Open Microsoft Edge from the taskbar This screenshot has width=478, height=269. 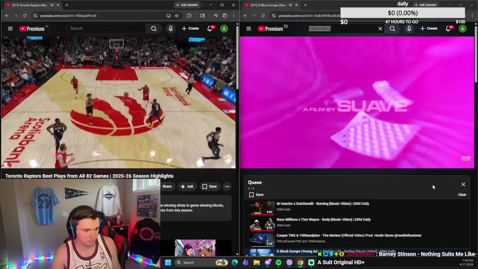click(235, 263)
